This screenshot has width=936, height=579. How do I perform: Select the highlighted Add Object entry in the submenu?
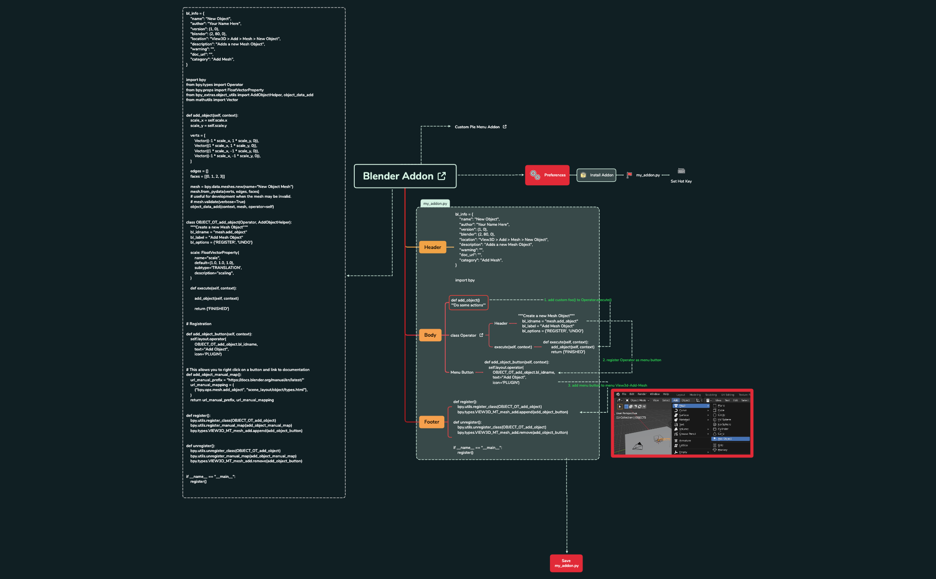[x=731, y=439]
